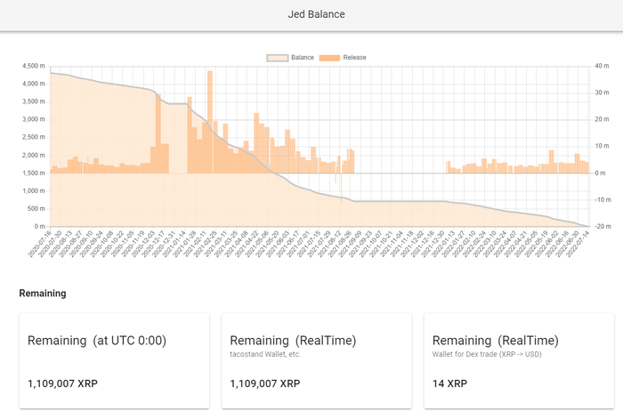Click the 4,500 m left axis label
Viewport: 623px width, 419px height.
[x=34, y=66]
